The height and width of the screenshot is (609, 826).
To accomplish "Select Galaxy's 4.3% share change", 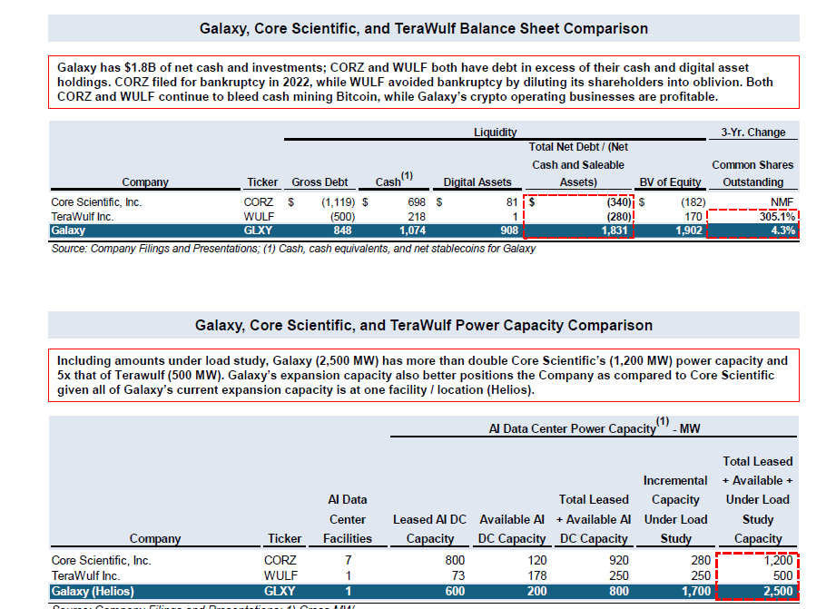I will [x=782, y=231].
